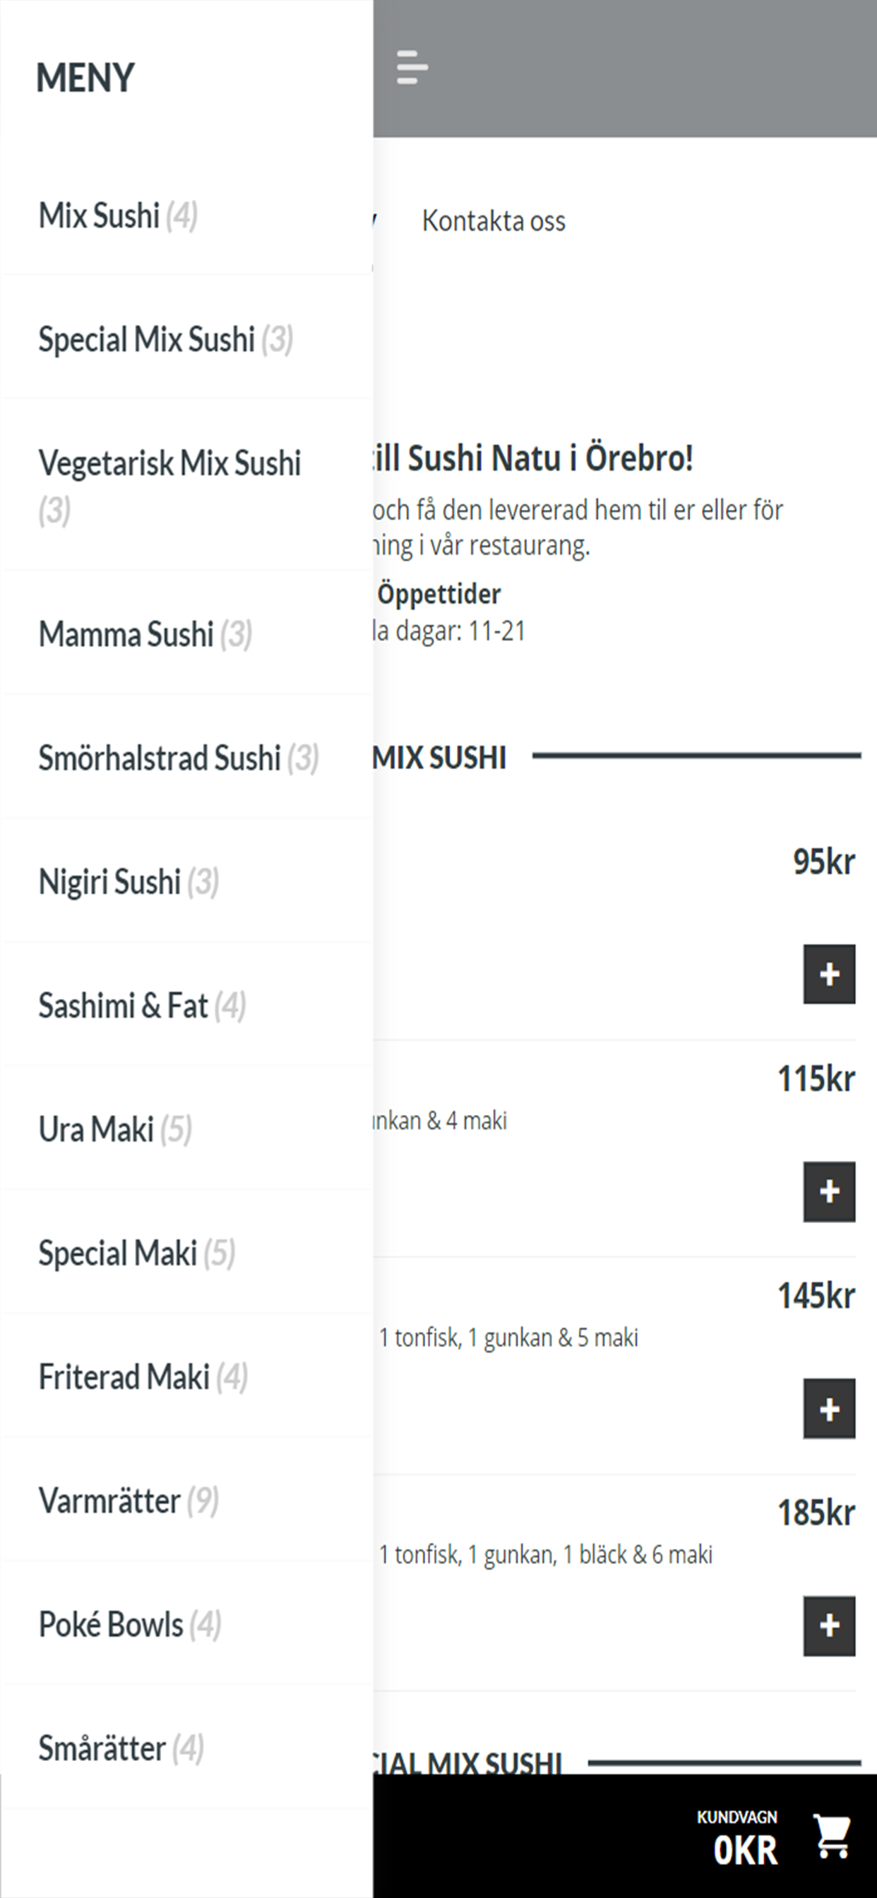Open the Kontakta oss link

[494, 220]
